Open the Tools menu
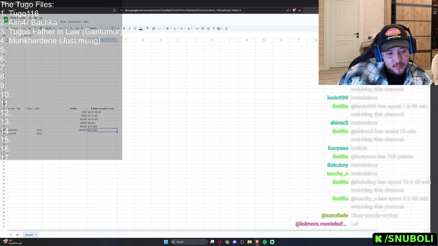This screenshot has width=438, height=246. pos(63,22)
